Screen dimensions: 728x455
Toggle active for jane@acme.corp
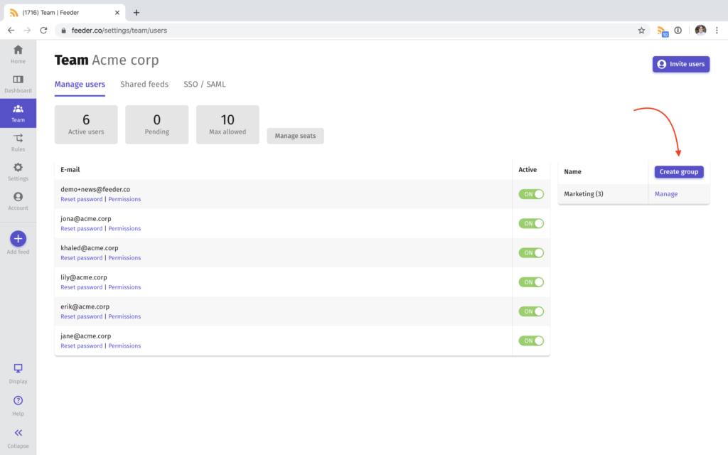click(530, 341)
